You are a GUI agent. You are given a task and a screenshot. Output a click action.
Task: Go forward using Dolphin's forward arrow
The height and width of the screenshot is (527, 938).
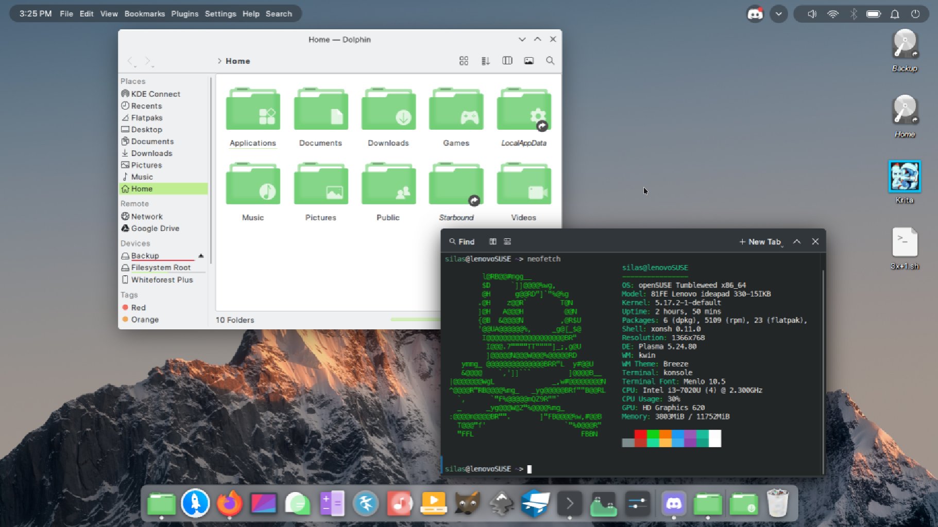click(x=148, y=61)
